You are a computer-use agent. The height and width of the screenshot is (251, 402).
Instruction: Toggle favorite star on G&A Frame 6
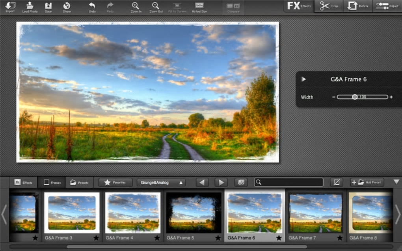pyautogui.click(x=279, y=238)
